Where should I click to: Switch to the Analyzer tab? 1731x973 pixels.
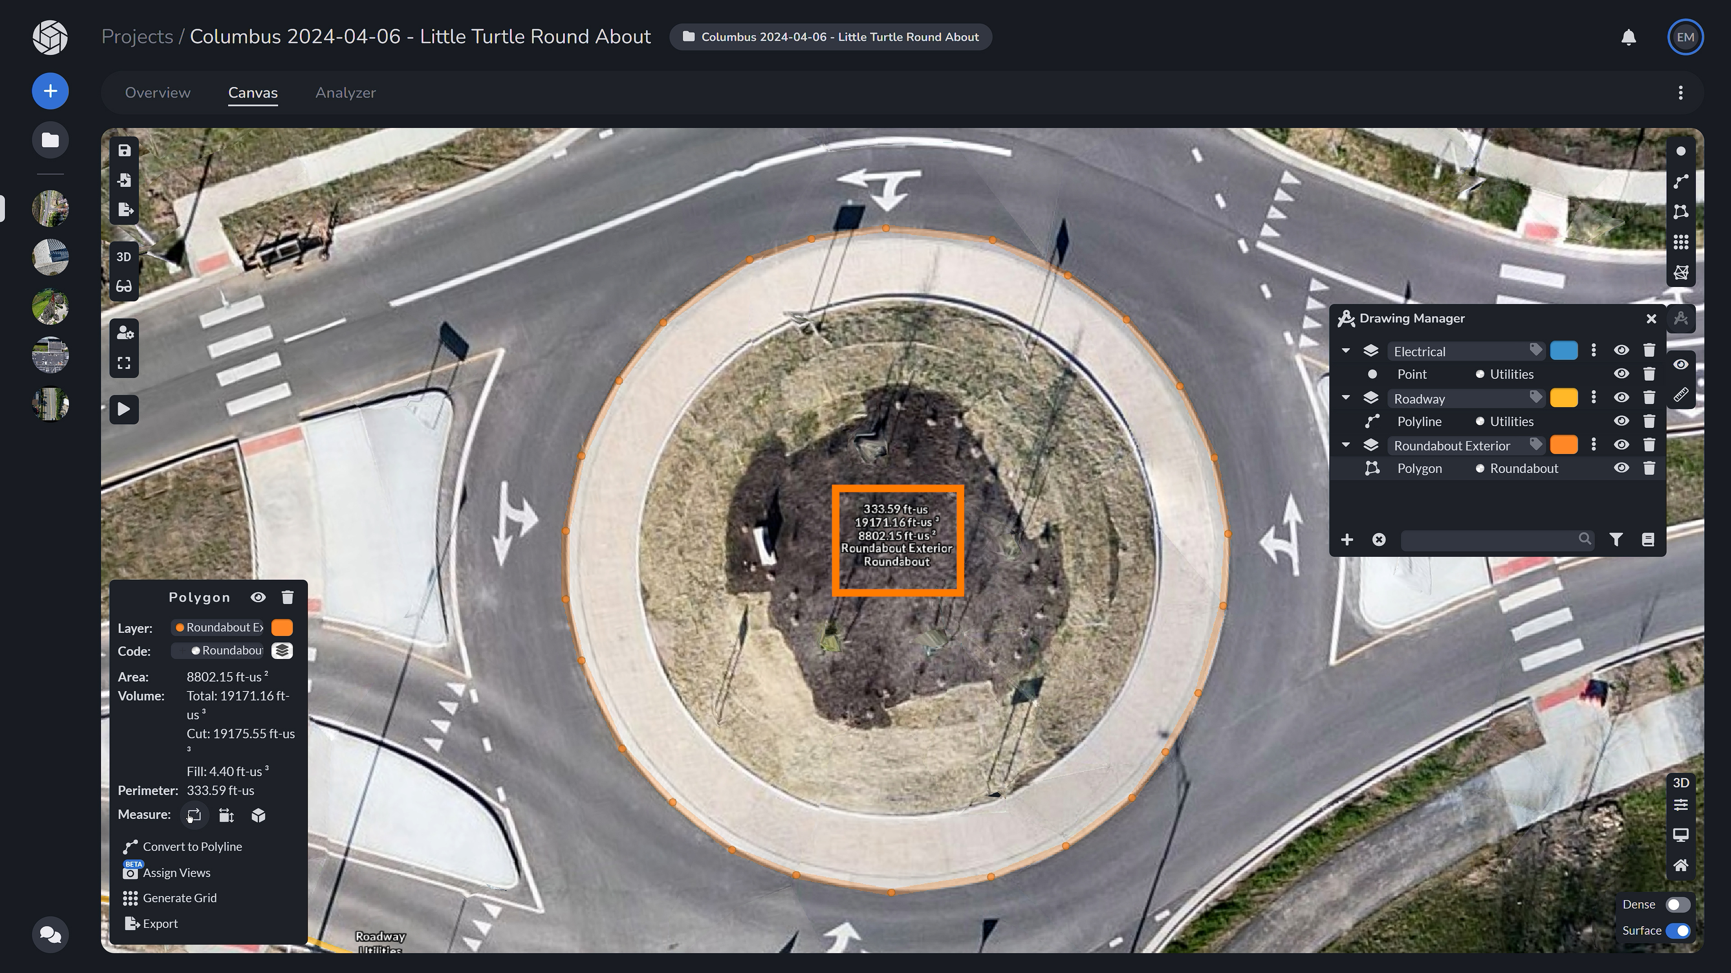pos(345,93)
